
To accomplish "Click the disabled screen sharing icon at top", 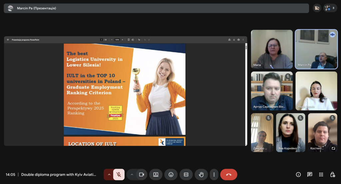I will click(x=317, y=8).
